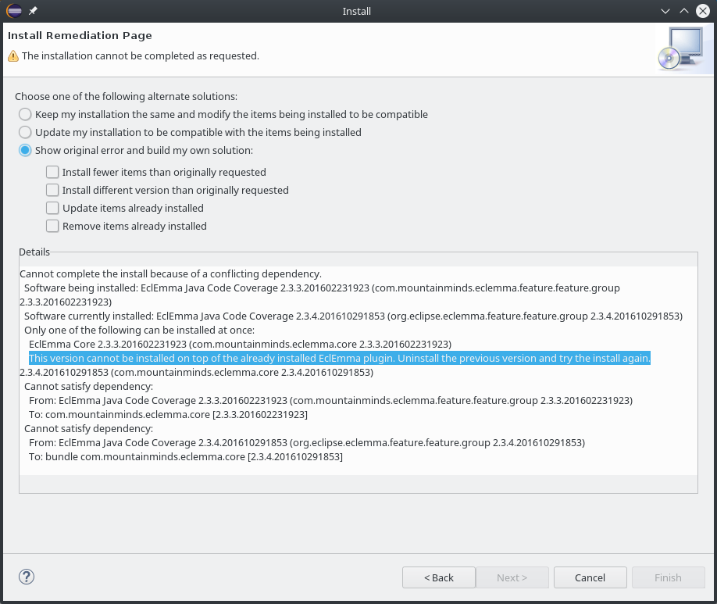Choose 'Update my installation to be compatible' option
Viewport: 717px width, 604px height.
(x=26, y=132)
